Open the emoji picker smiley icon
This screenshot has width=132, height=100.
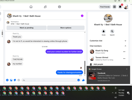78,80
